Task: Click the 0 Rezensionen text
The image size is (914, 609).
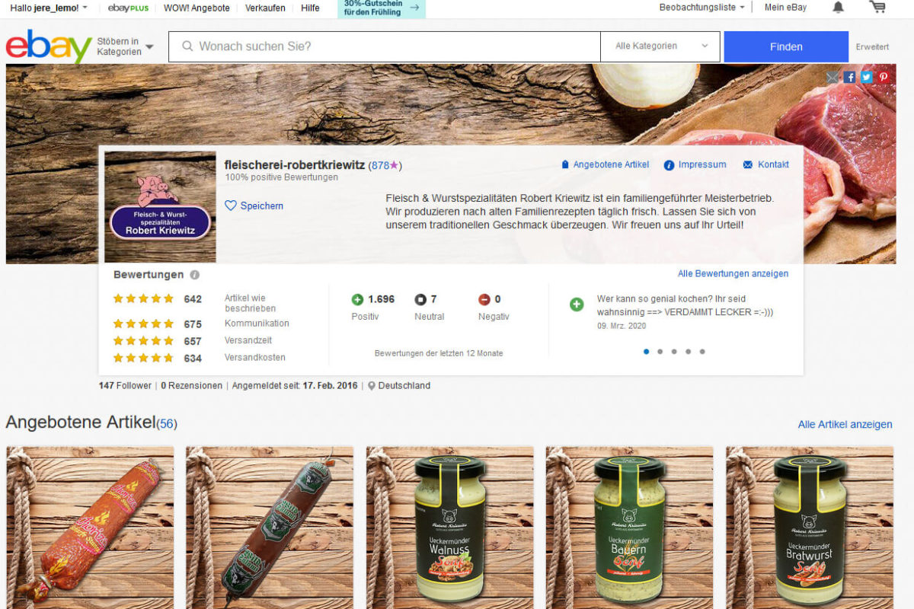Action: coord(191,385)
